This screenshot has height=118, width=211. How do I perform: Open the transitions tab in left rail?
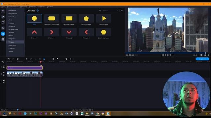coord(3,22)
